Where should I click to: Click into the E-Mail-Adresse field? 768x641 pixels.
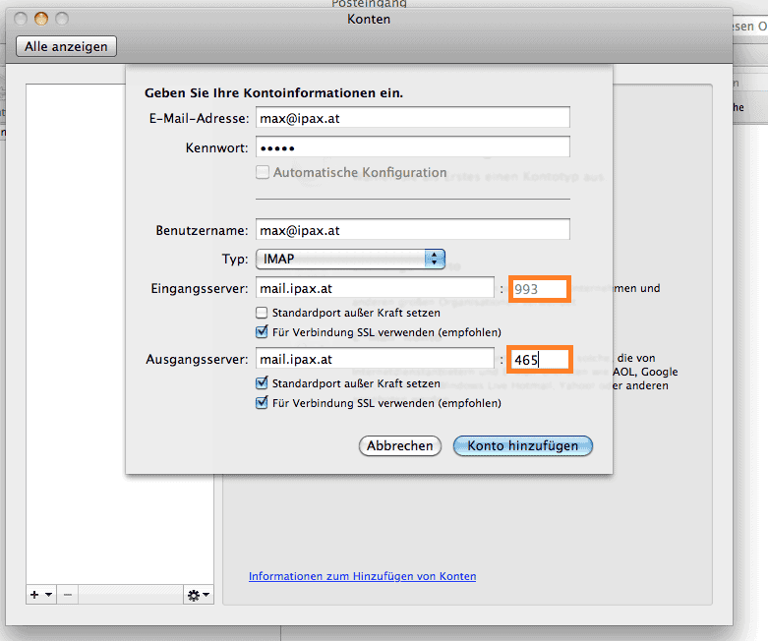click(412, 118)
